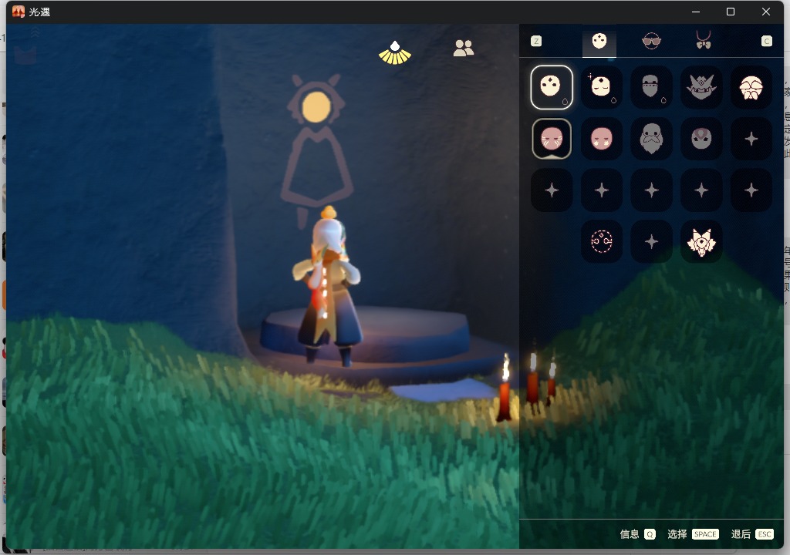
Task: Click the spirit silhouette drawing on the wall
Action: [316, 150]
